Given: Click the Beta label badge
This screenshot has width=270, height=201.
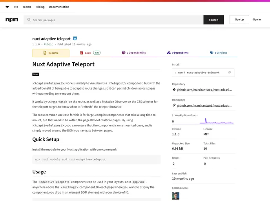Looking at the screenshot, I should (x=97, y=53).
